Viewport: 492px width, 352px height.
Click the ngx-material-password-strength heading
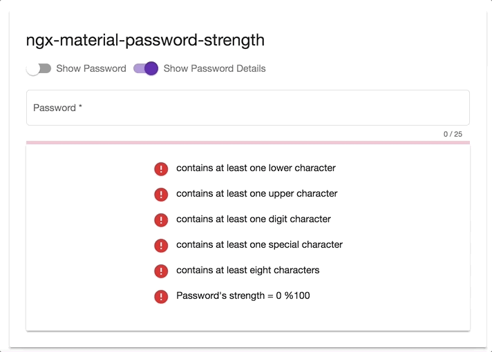click(145, 40)
